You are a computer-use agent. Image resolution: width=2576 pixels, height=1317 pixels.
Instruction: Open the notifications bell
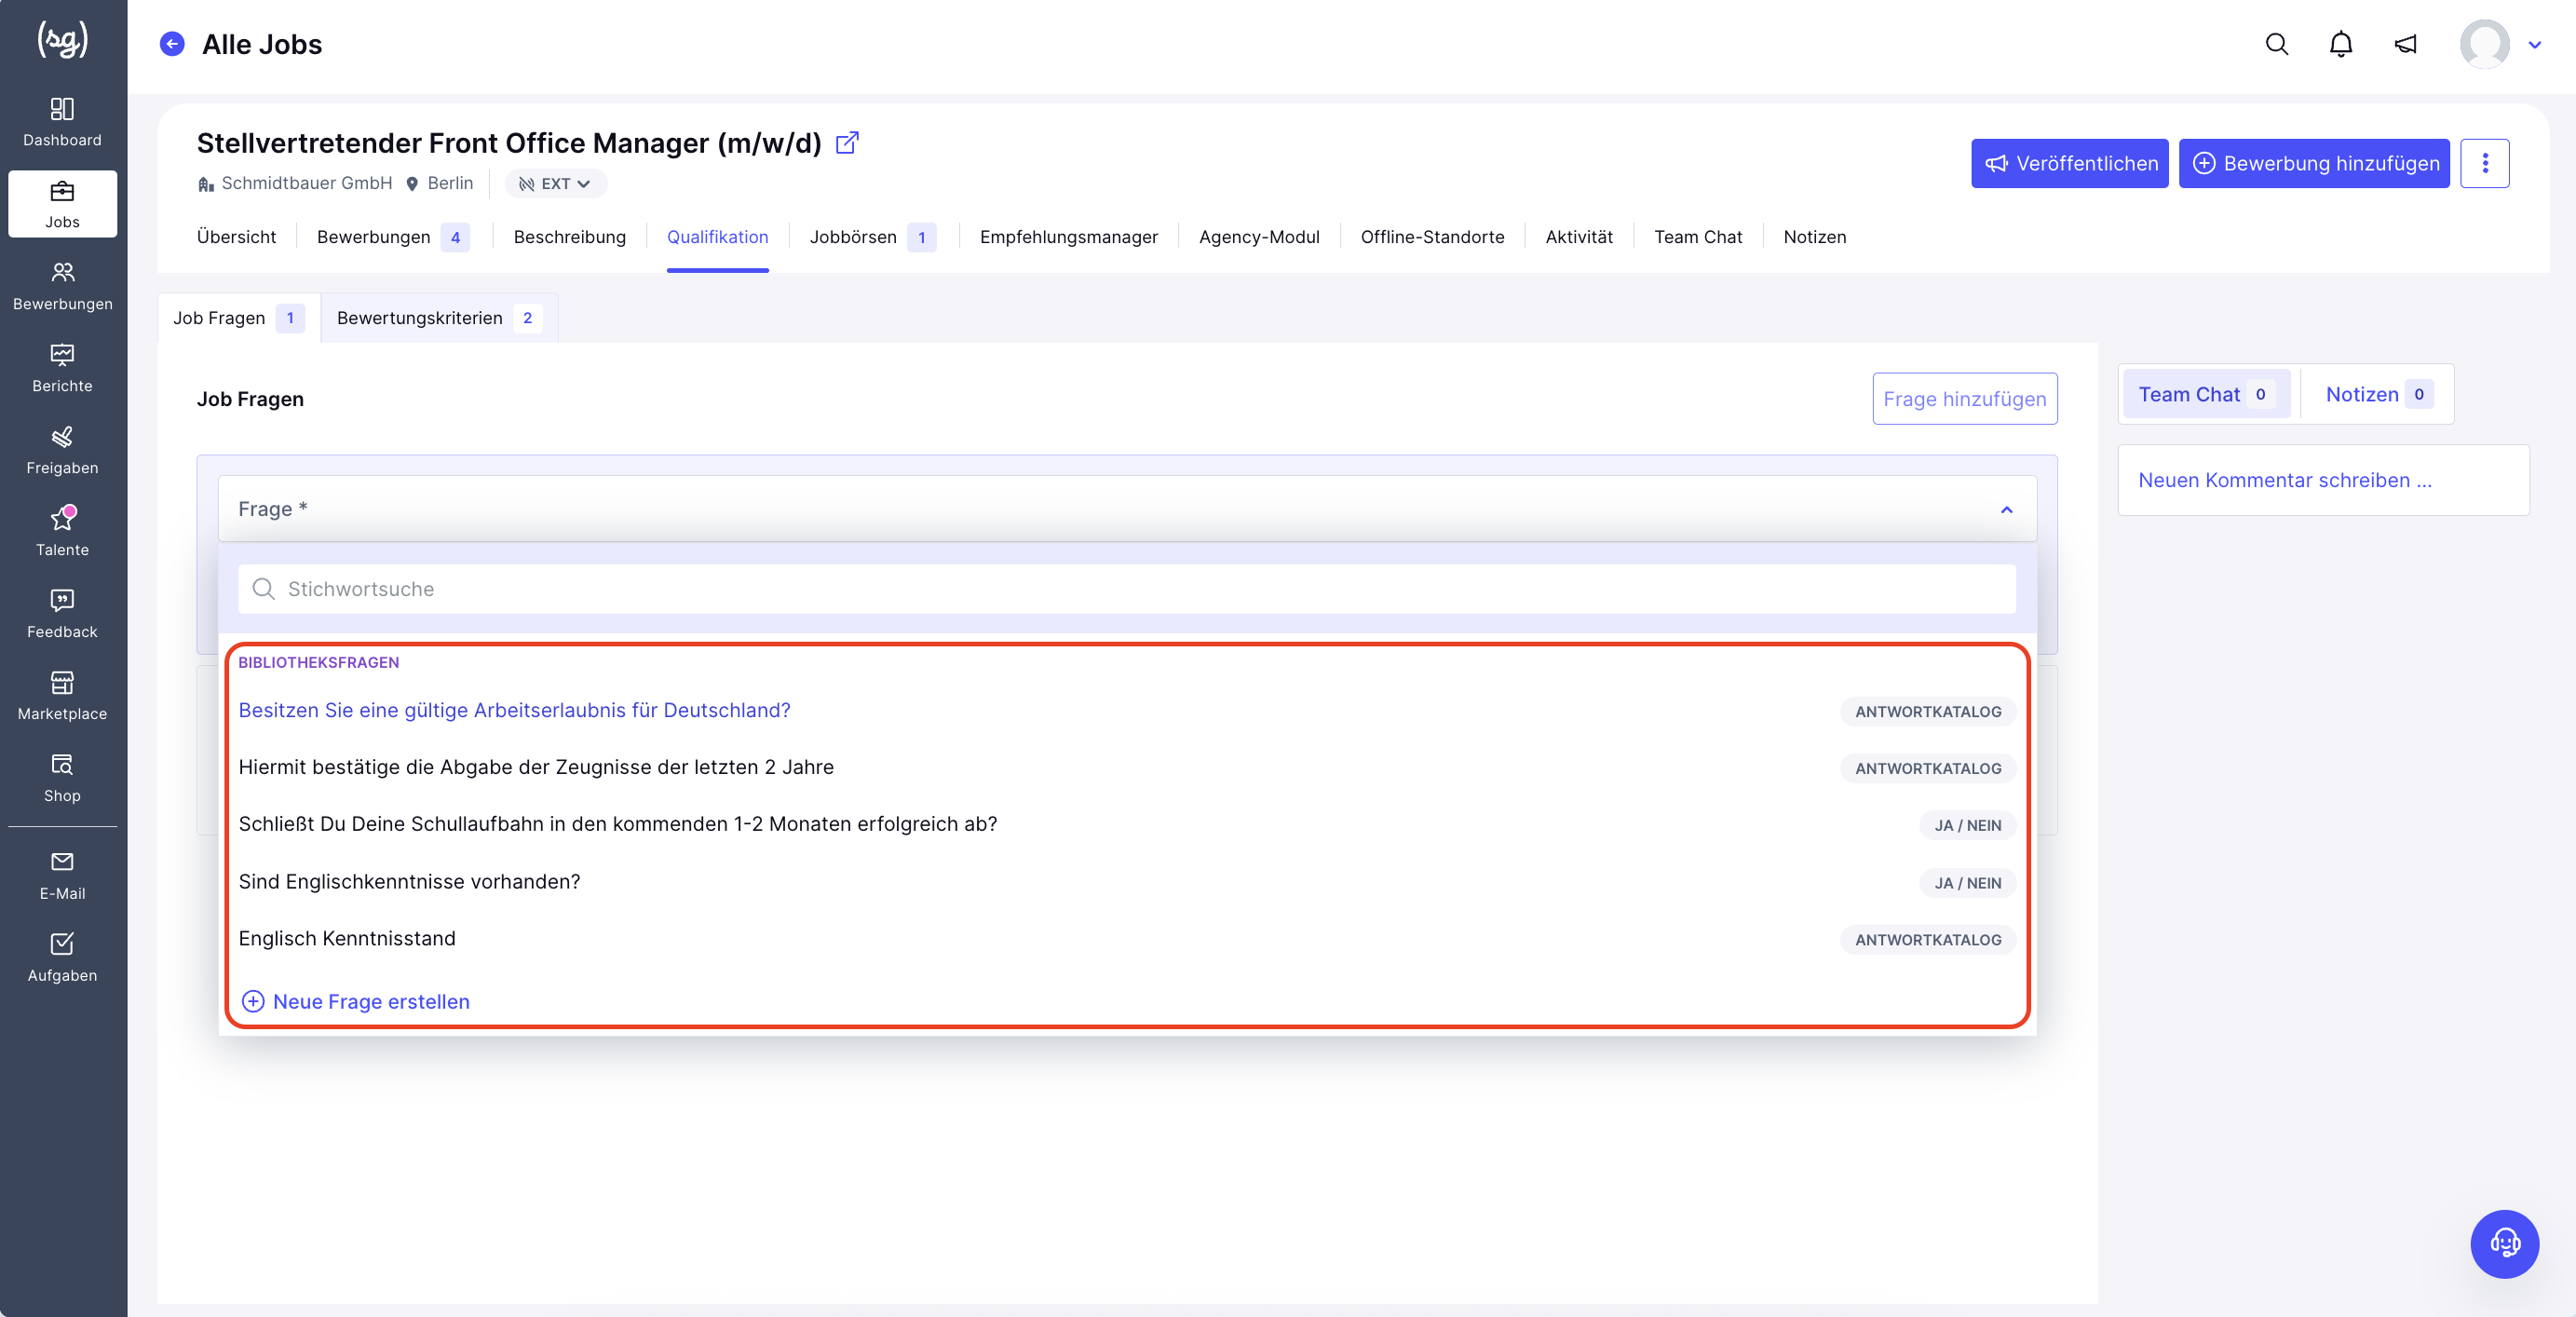(2340, 44)
